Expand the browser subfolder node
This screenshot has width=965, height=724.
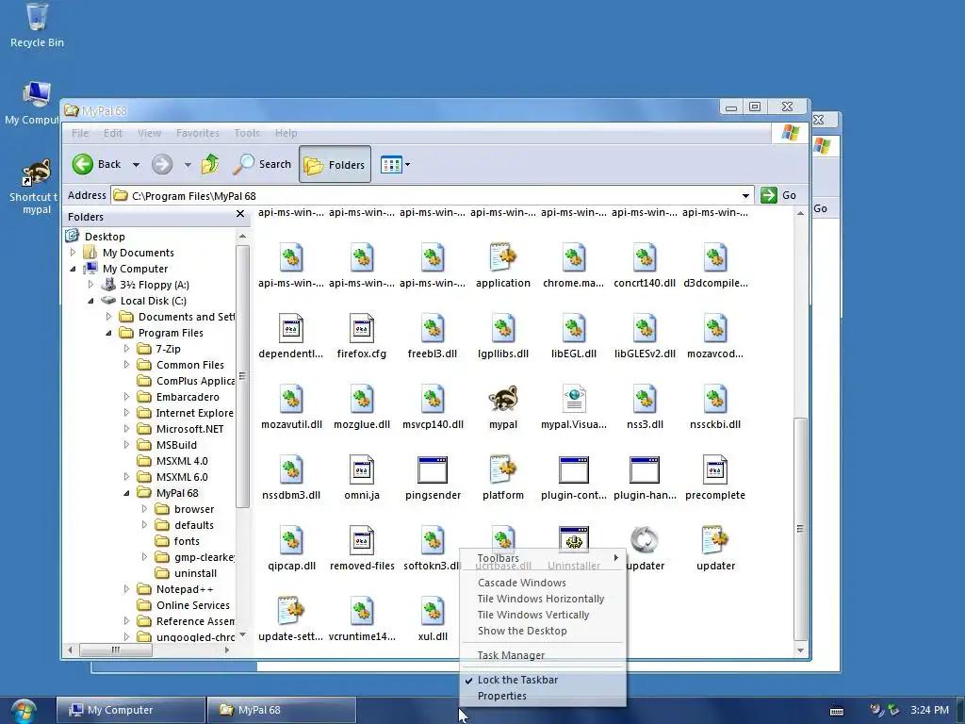[144, 509]
